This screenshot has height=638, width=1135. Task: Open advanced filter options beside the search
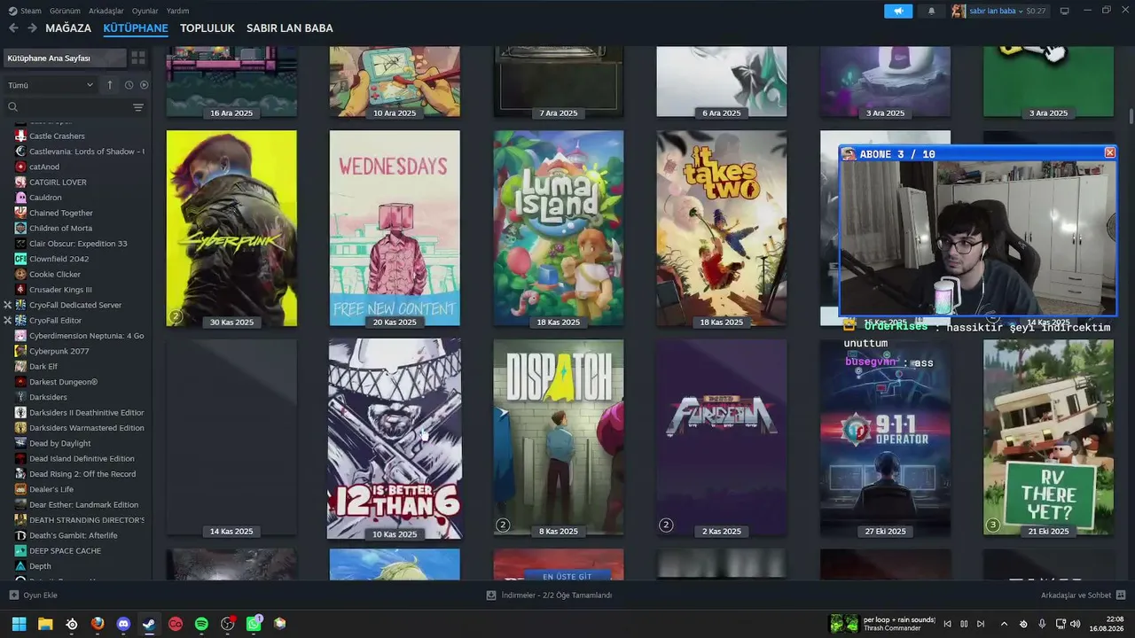pos(138,107)
